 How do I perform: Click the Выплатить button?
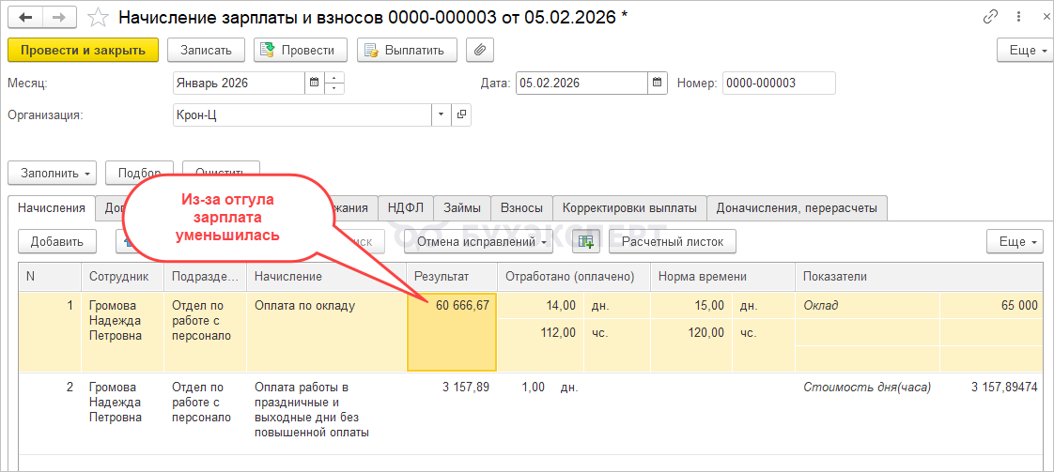pyautogui.click(x=407, y=50)
